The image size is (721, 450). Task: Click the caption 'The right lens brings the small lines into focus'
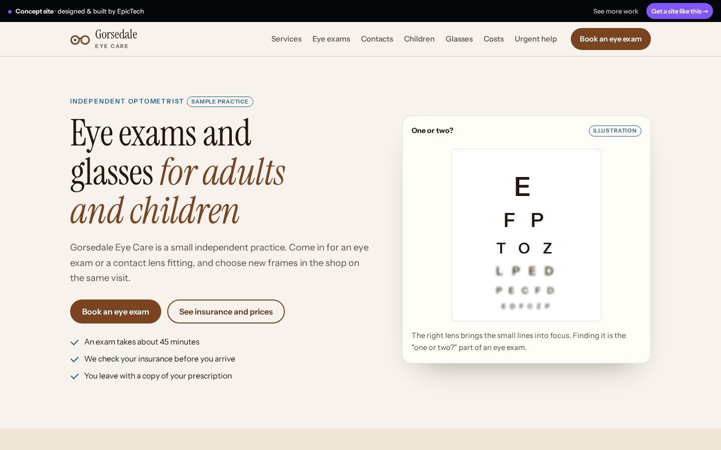519,341
